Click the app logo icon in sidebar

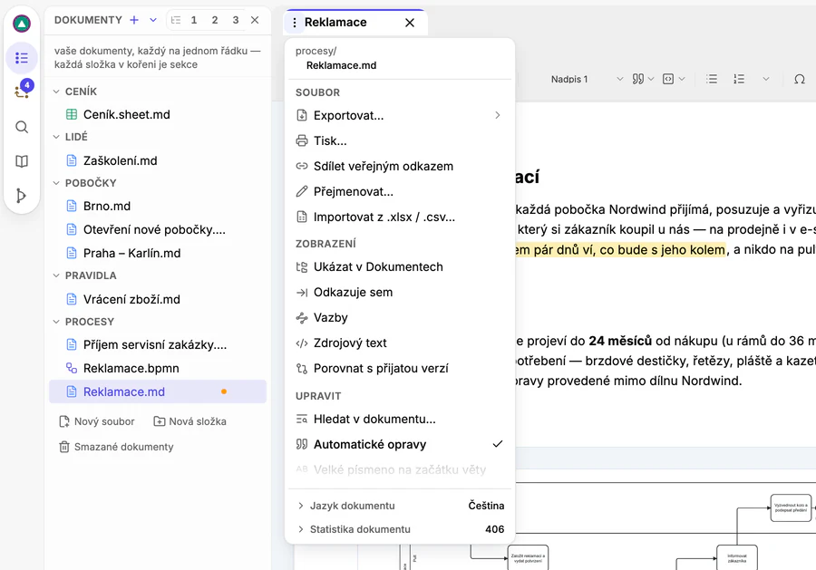pyautogui.click(x=22, y=24)
